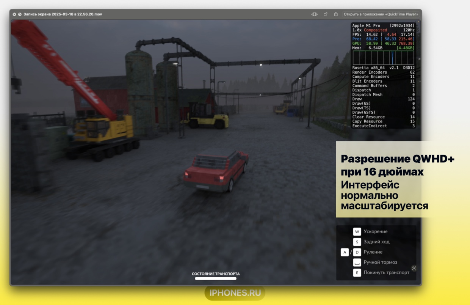Click the IPHONES.RU watermark badge
Screen dimensions: 470x305
coord(235,293)
